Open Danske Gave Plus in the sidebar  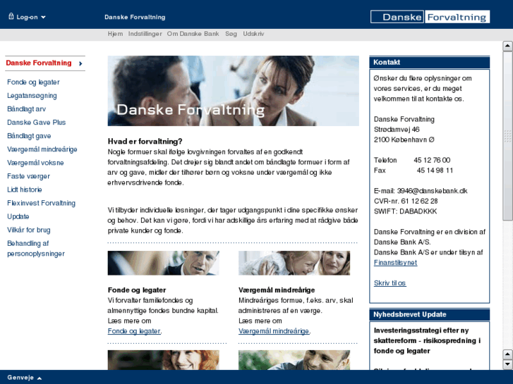point(36,122)
